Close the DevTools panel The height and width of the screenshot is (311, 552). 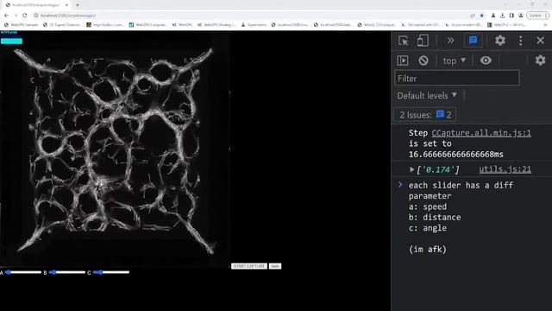click(x=541, y=41)
